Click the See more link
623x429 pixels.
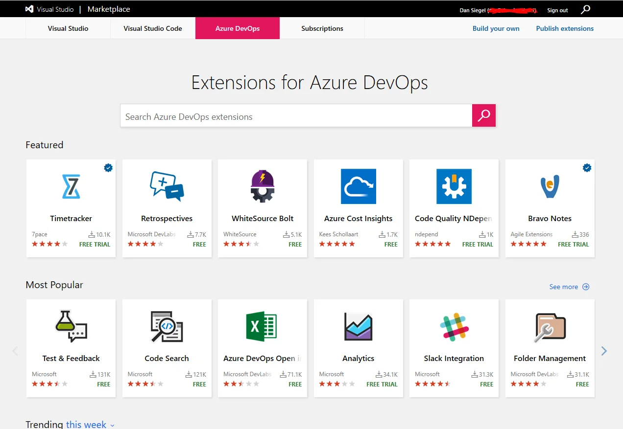(563, 287)
